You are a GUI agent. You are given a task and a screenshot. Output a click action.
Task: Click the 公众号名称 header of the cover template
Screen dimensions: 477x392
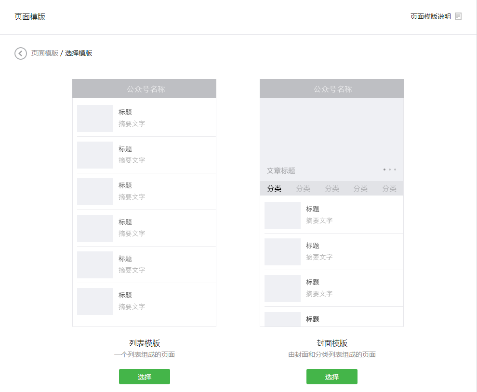(x=331, y=89)
